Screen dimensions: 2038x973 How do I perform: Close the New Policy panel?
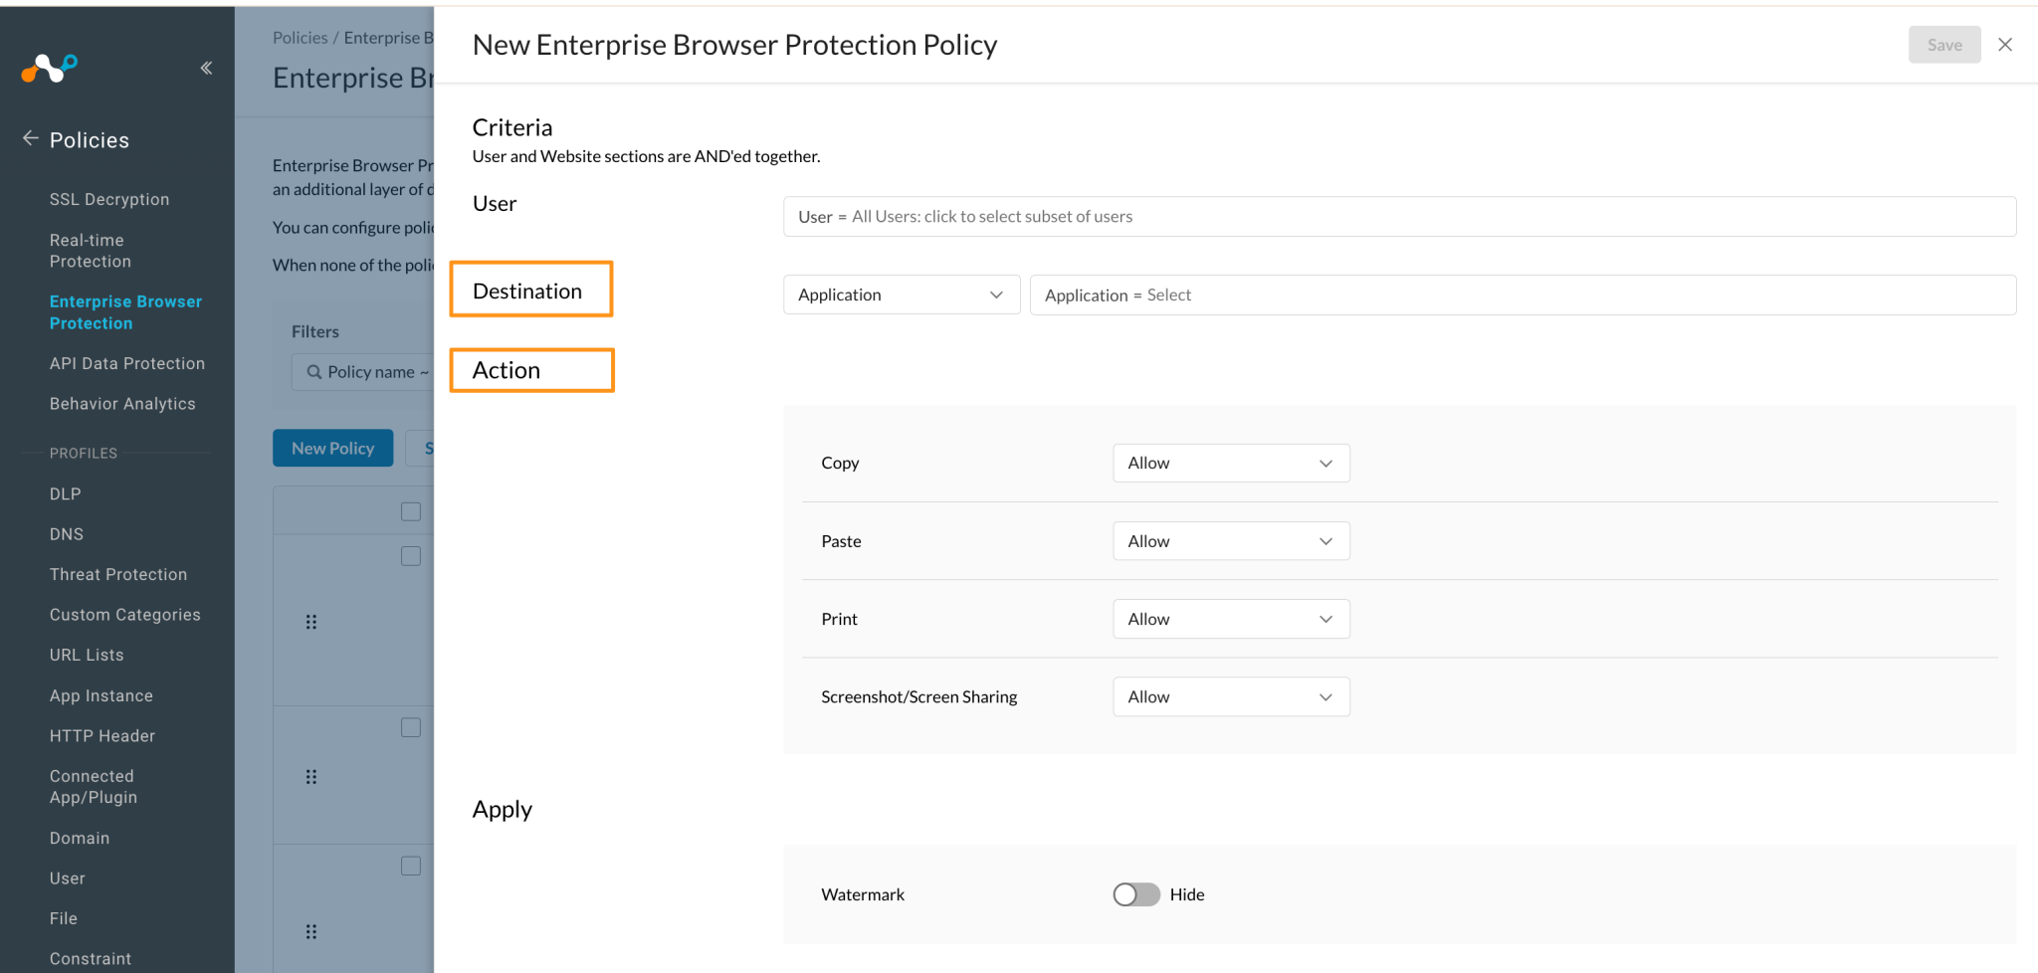[x=2005, y=45]
